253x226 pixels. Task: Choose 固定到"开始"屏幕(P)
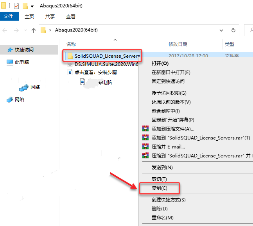(x=173, y=120)
